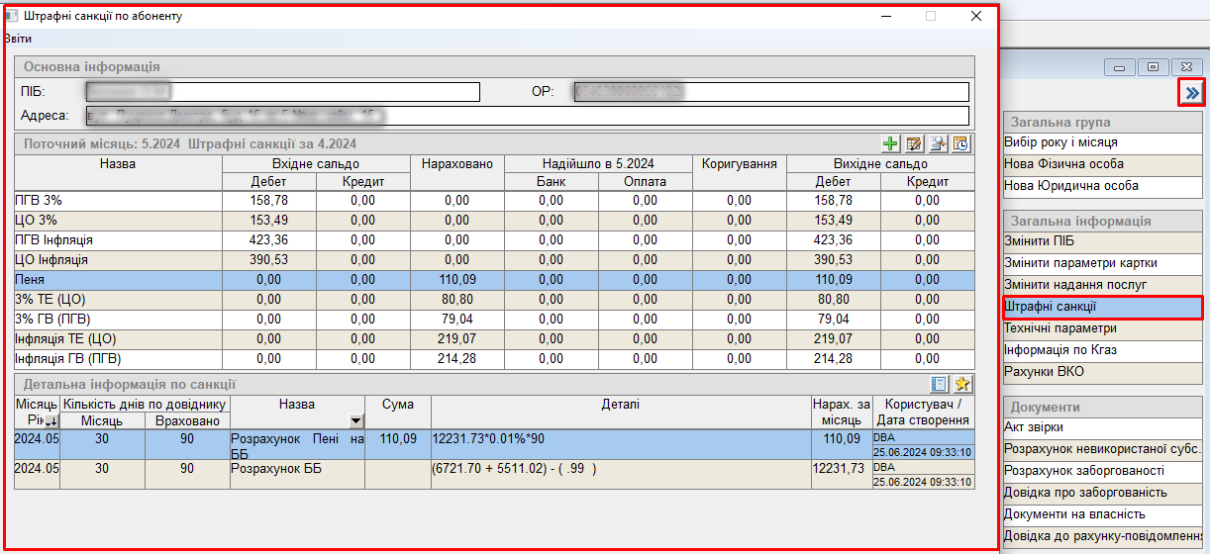
Task: Click the document search magnifier icon
Action: click(x=939, y=144)
